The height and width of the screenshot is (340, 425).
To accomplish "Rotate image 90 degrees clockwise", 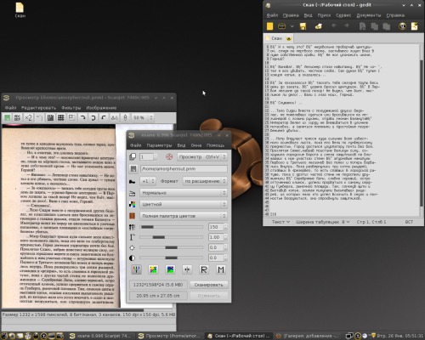I will [x=82, y=117].
